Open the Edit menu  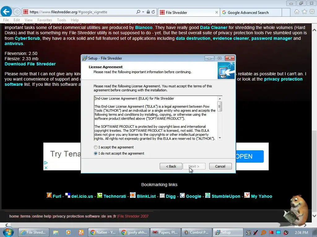[x=17, y=20]
